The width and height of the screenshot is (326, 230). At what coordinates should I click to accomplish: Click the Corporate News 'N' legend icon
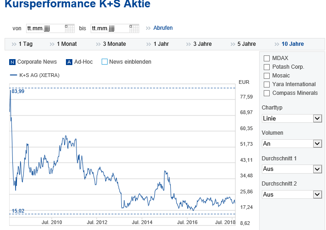coord(12,62)
